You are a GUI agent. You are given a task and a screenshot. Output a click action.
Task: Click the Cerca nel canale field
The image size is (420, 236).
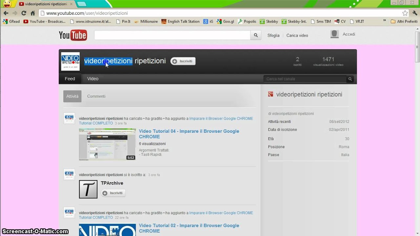305,79
